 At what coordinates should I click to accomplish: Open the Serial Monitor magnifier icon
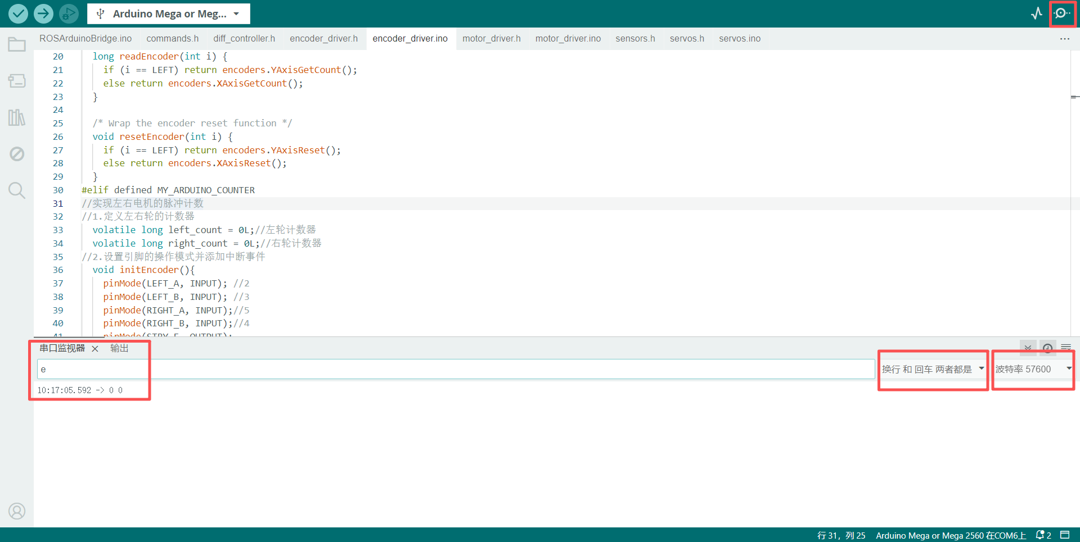coord(1061,13)
